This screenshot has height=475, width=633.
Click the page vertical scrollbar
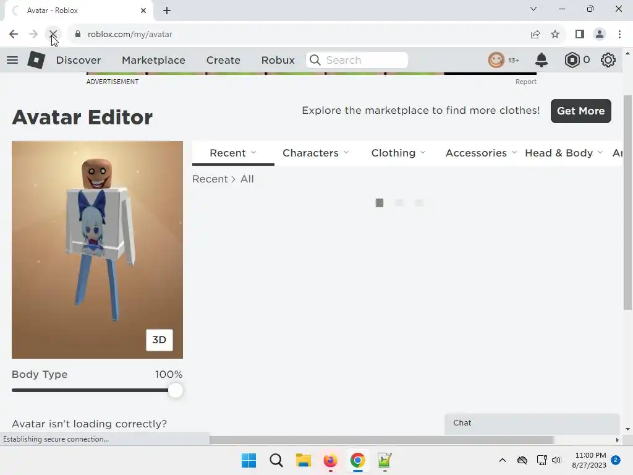pos(627,202)
